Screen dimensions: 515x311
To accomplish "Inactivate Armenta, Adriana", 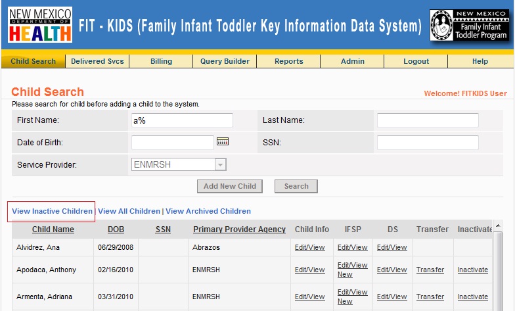I will click(473, 297).
